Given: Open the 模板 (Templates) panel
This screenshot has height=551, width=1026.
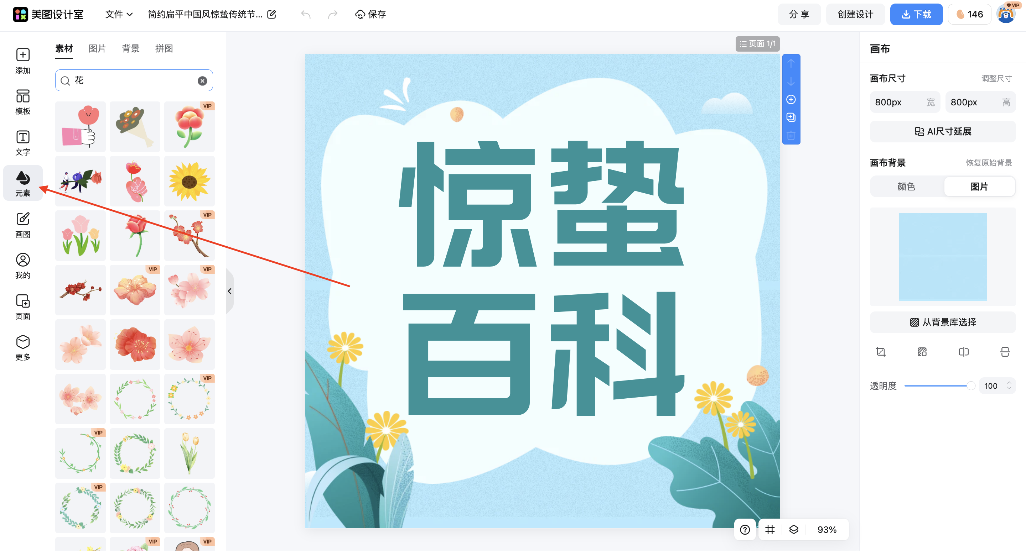Looking at the screenshot, I should pyautogui.click(x=23, y=101).
